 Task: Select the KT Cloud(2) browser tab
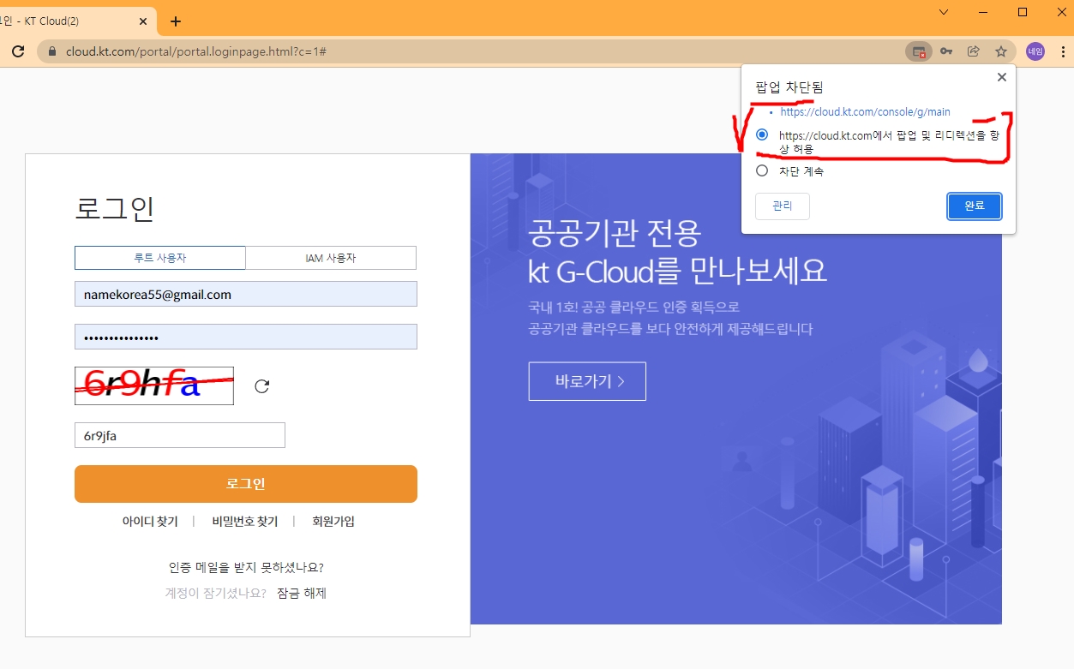click(77, 21)
